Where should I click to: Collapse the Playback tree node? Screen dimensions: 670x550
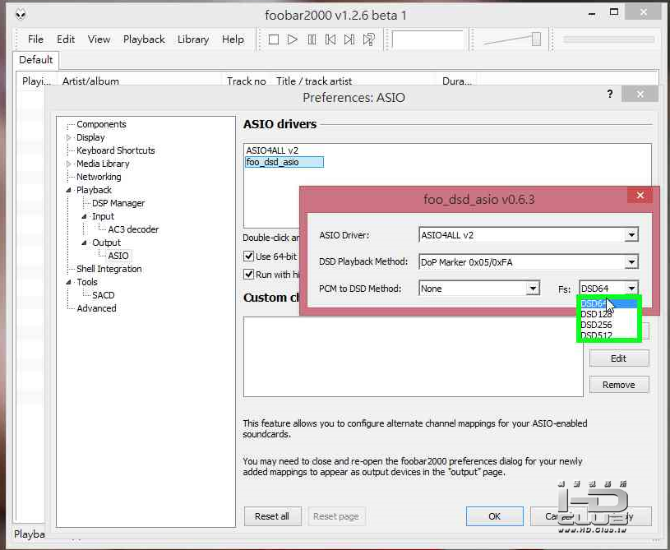[69, 190]
